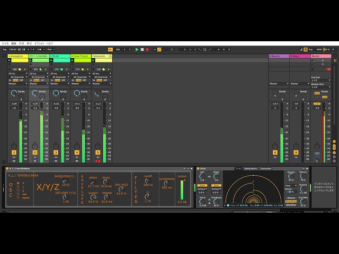This screenshot has width=339, height=254.
Task: Click the Tap tempo button
Action: [4, 49]
